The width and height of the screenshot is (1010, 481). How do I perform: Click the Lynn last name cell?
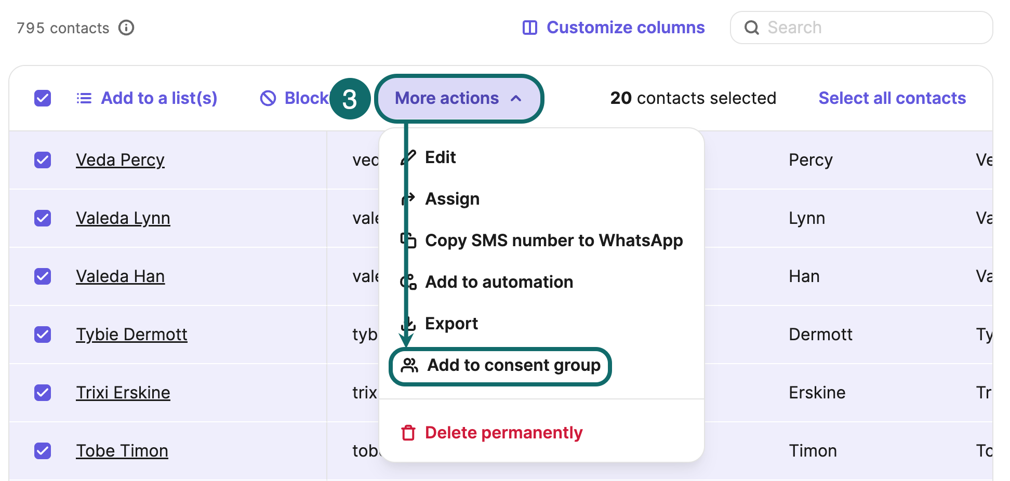pos(807,218)
